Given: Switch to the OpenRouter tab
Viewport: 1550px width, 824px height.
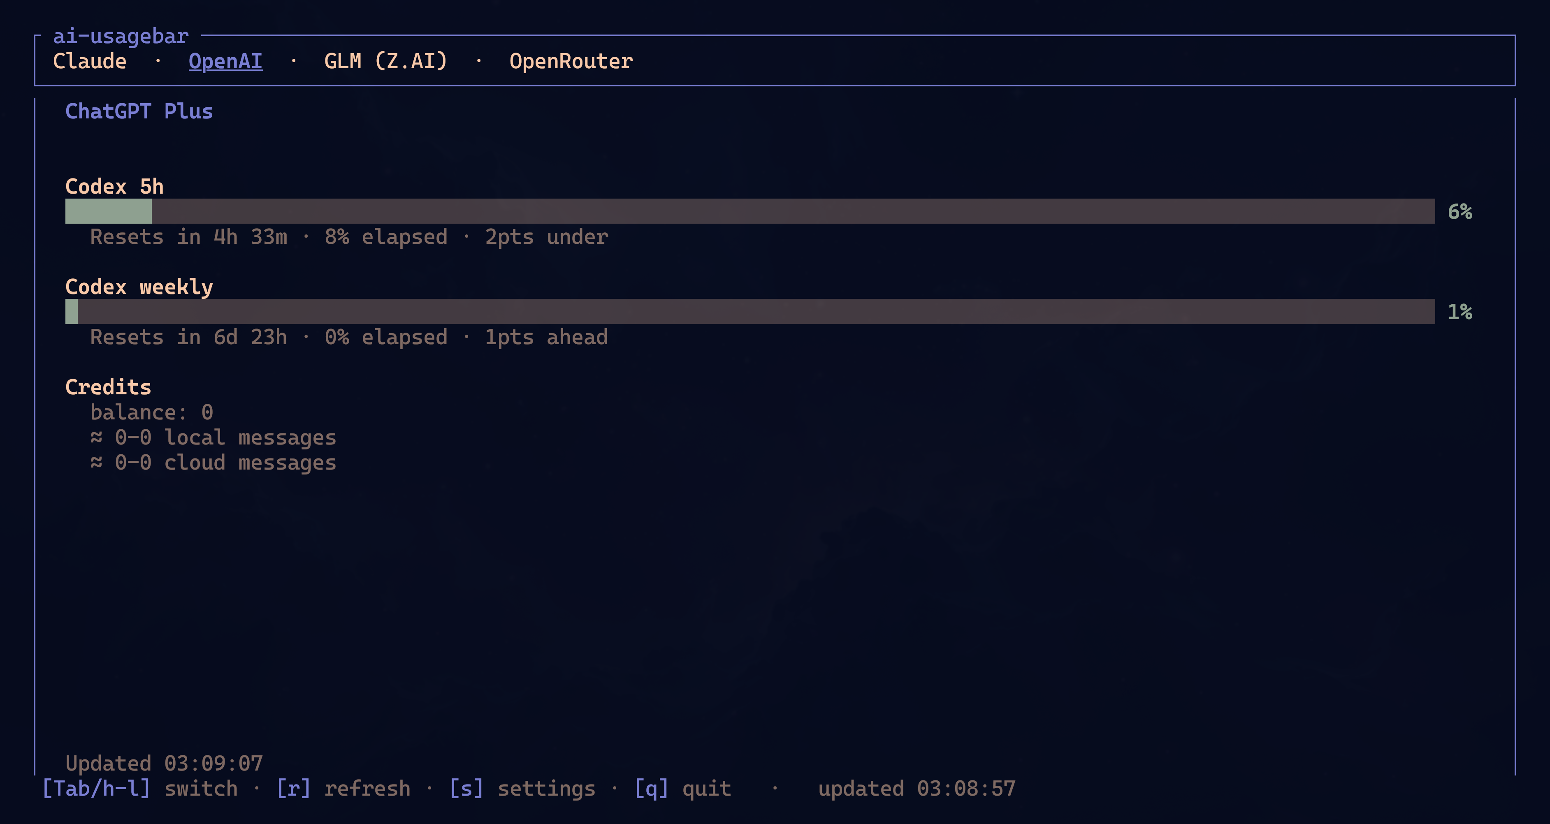Looking at the screenshot, I should click(571, 61).
